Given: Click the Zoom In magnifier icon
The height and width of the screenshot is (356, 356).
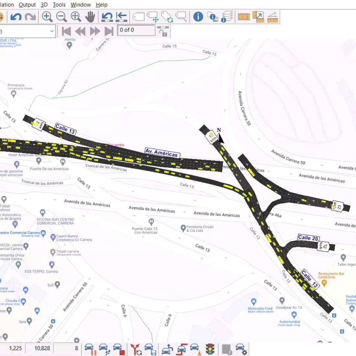Looking at the screenshot, I should tap(47, 16).
